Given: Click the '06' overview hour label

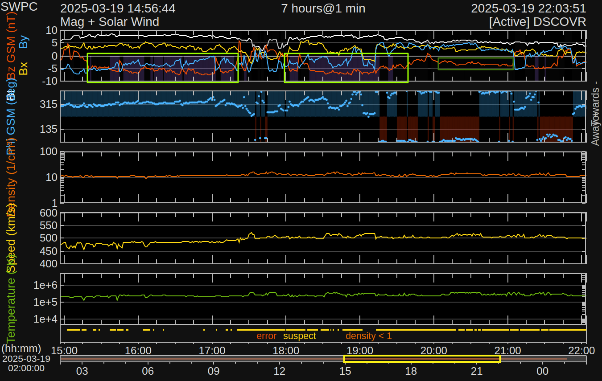Looking at the screenshot, I should [x=148, y=371].
